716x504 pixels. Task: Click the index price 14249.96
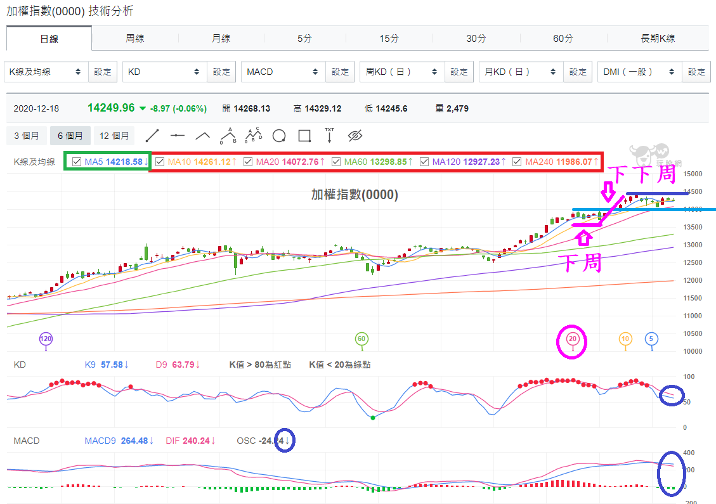pos(111,108)
